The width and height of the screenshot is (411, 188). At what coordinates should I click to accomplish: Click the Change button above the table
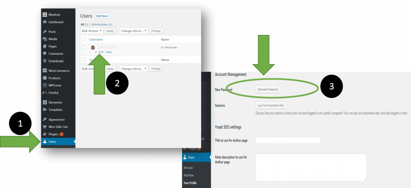(x=156, y=31)
